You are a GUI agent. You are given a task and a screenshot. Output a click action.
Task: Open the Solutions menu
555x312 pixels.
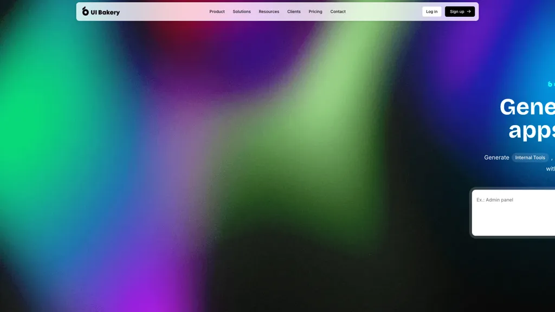pyautogui.click(x=242, y=12)
